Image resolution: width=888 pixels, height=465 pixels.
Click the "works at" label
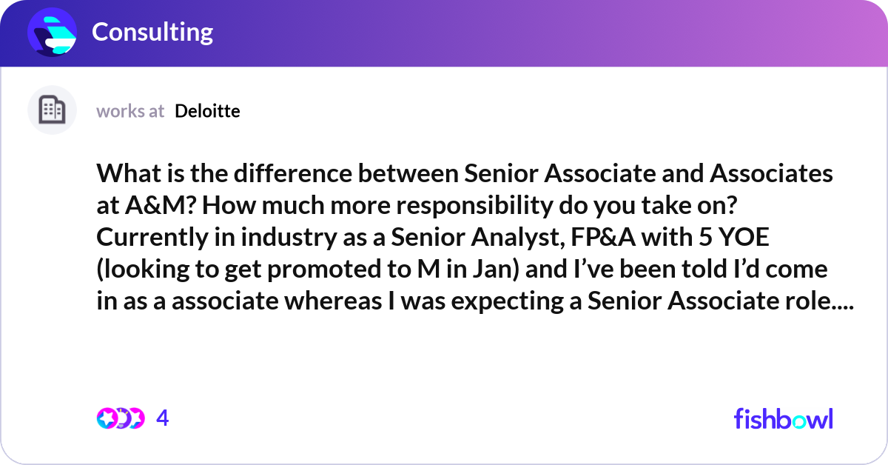(x=130, y=111)
